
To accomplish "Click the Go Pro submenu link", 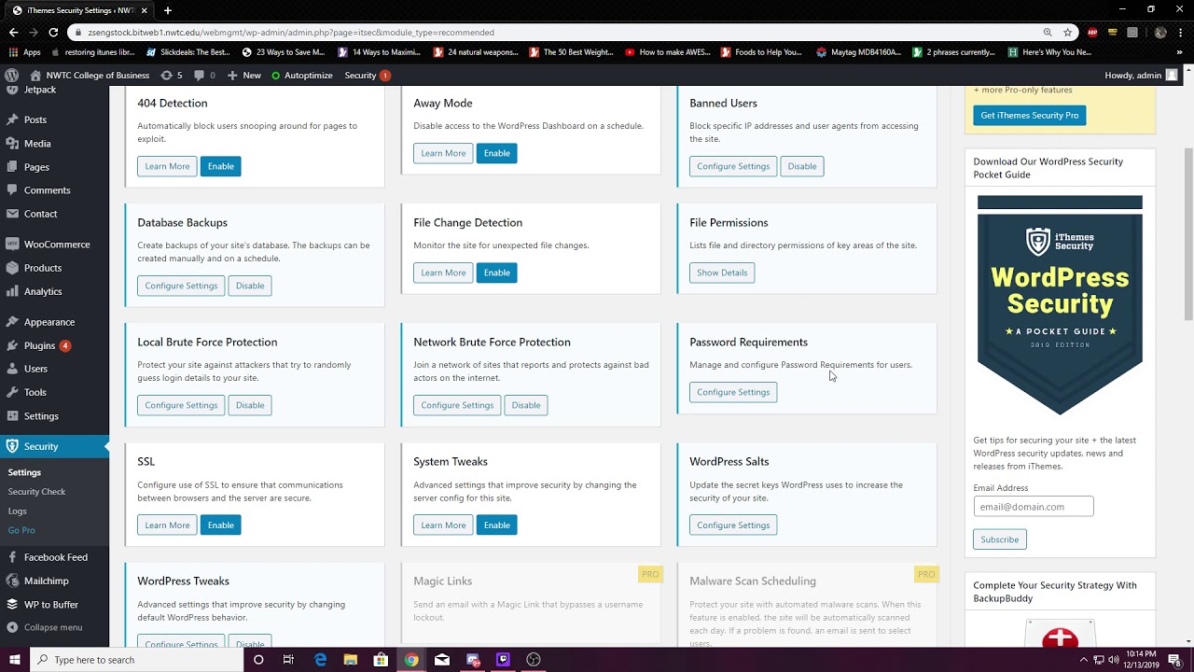I will pyautogui.click(x=21, y=530).
